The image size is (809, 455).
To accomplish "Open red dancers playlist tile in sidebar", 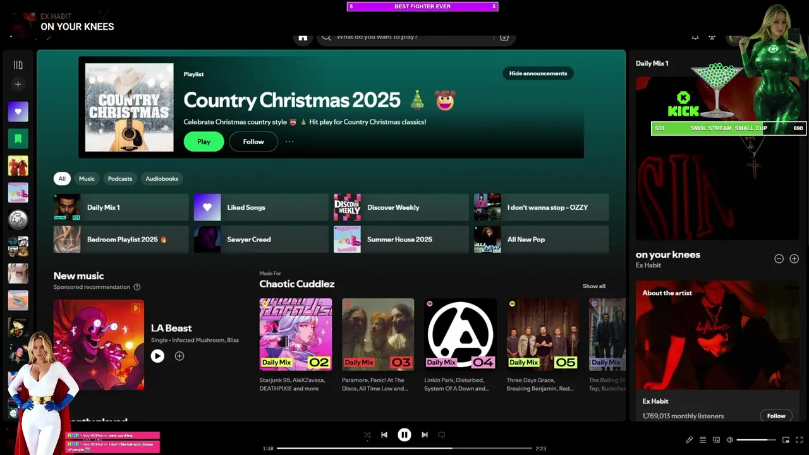I will pos(18,166).
